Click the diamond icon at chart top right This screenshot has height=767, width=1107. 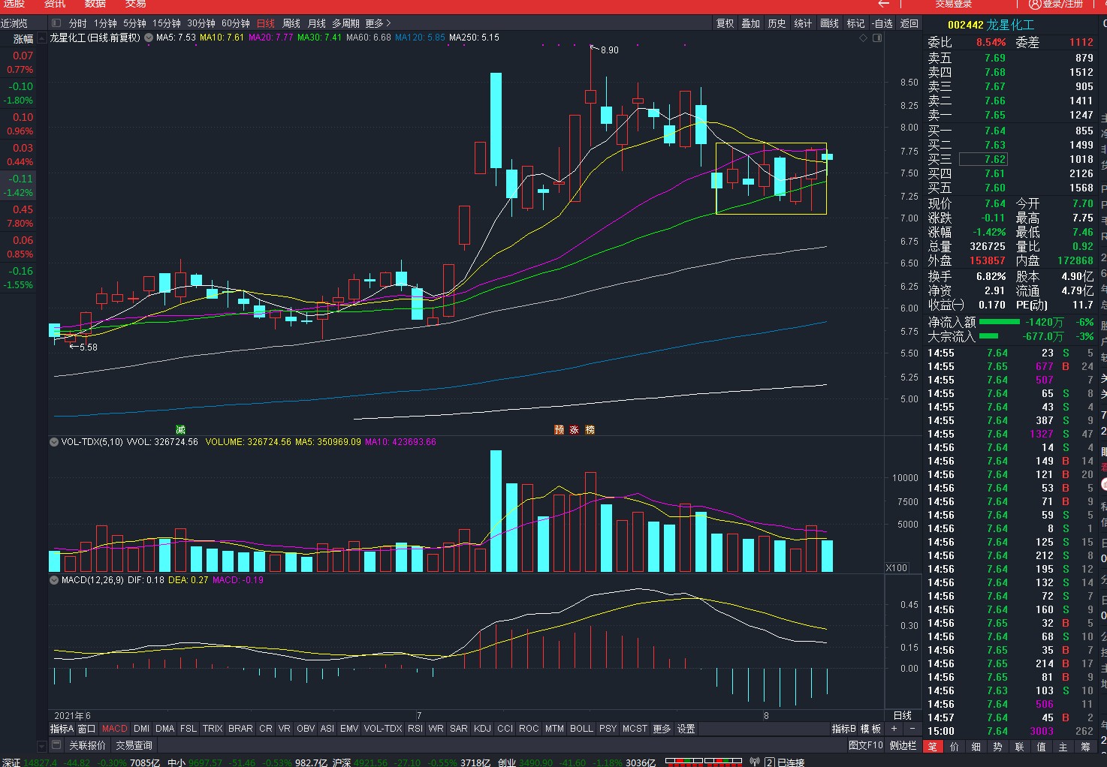[x=863, y=38]
